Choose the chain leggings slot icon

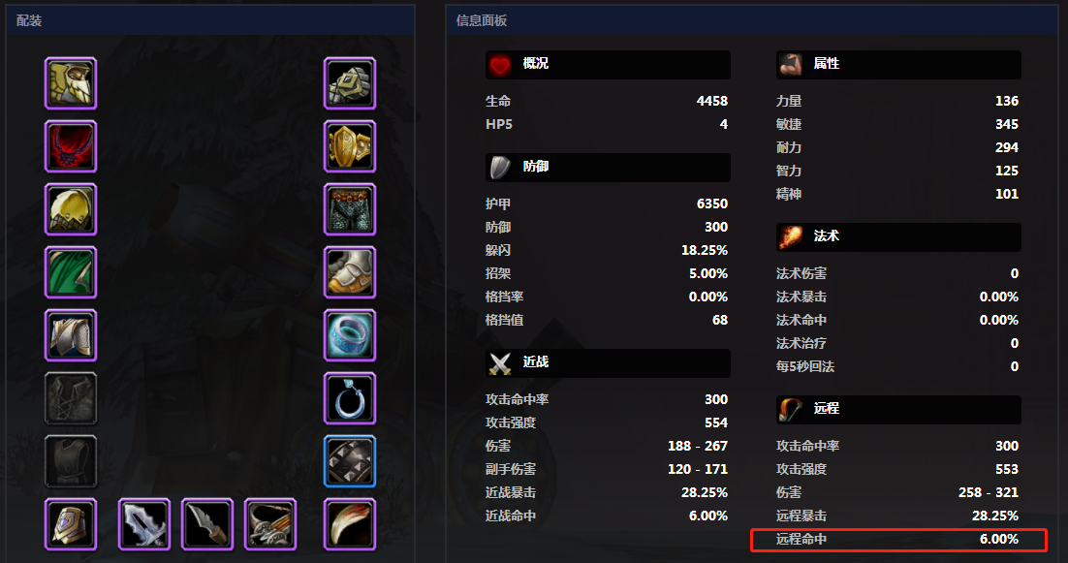coord(350,209)
